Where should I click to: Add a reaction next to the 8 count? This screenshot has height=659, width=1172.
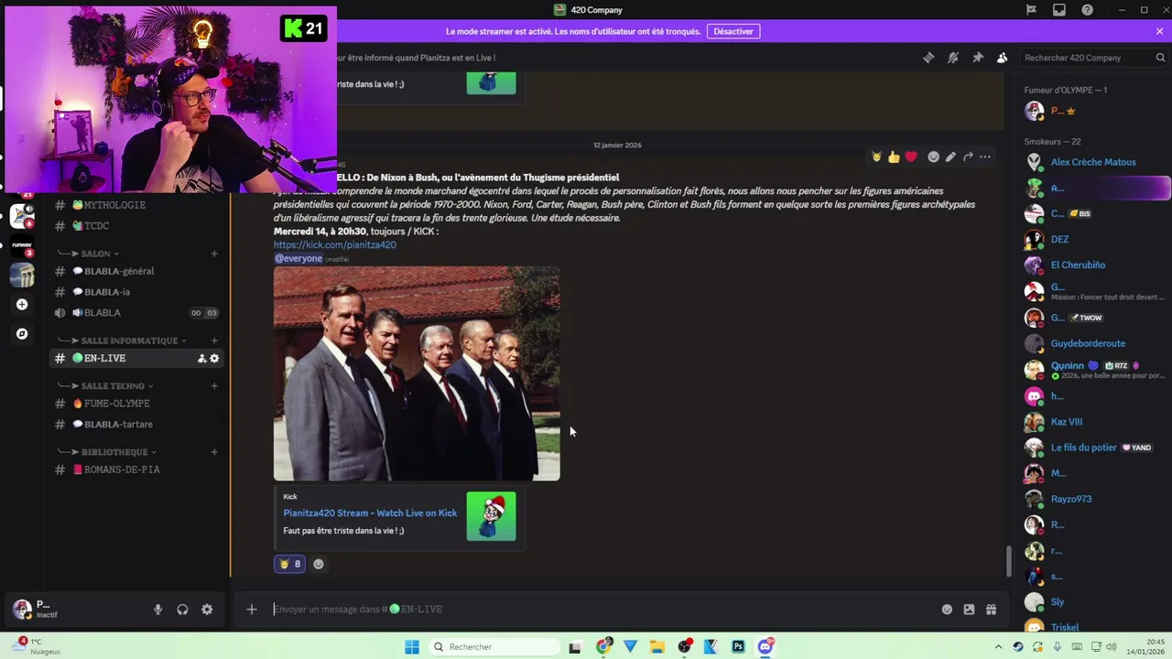coord(319,564)
